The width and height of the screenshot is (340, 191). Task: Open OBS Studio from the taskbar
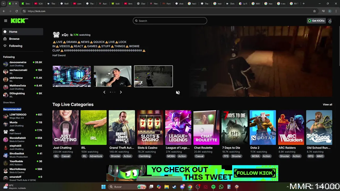click(198, 187)
